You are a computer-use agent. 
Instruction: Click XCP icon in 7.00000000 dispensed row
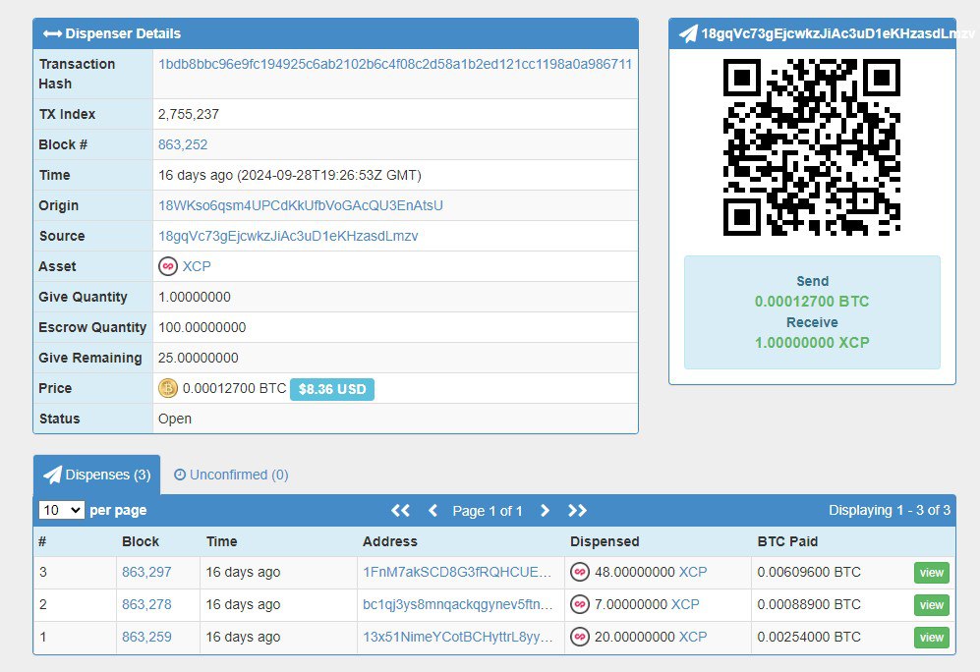click(x=580, y=604)
